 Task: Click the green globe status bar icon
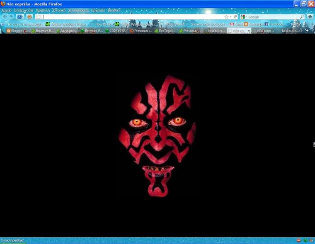coord(305,240)
